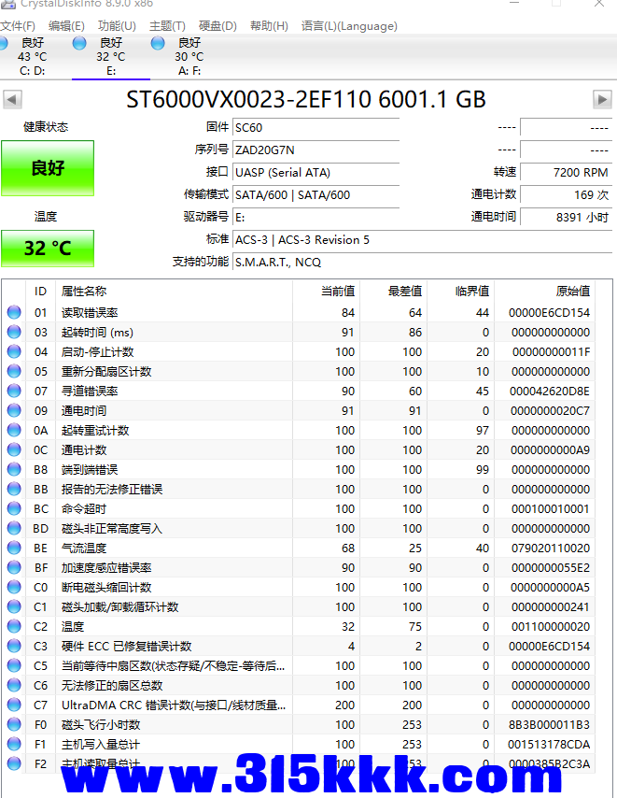Select the 通电时间 attribute row
The width and height of the screenshot is (617, 798).
click(84, 411)
